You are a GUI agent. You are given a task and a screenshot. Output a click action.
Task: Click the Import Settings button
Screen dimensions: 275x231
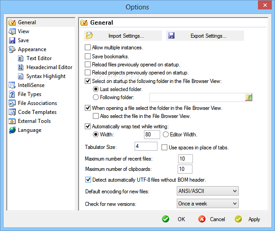pos(123,36)
